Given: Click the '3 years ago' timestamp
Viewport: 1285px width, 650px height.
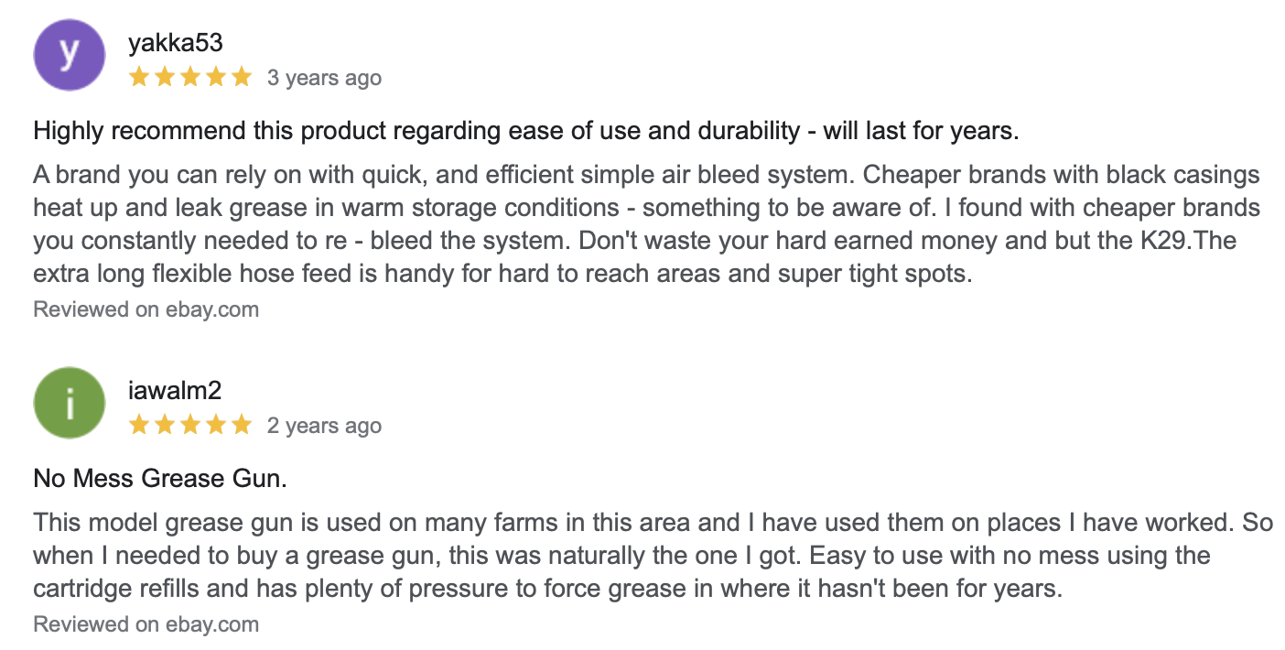Looking at the screenshot, I should 324,78.
